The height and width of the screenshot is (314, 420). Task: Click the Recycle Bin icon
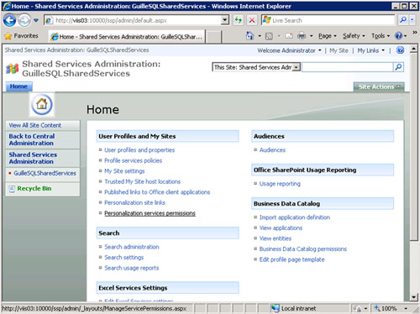pos(12,189)
